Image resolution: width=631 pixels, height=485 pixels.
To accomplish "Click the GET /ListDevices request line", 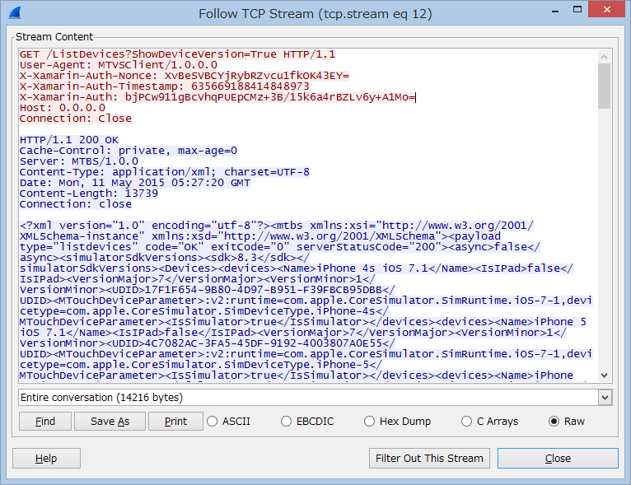I will point(177,54).
